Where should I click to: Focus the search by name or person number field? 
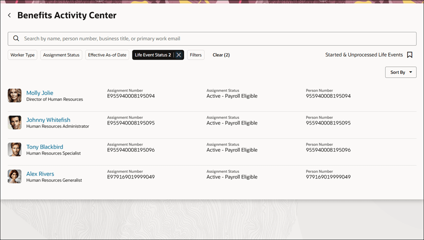point(212,39)
